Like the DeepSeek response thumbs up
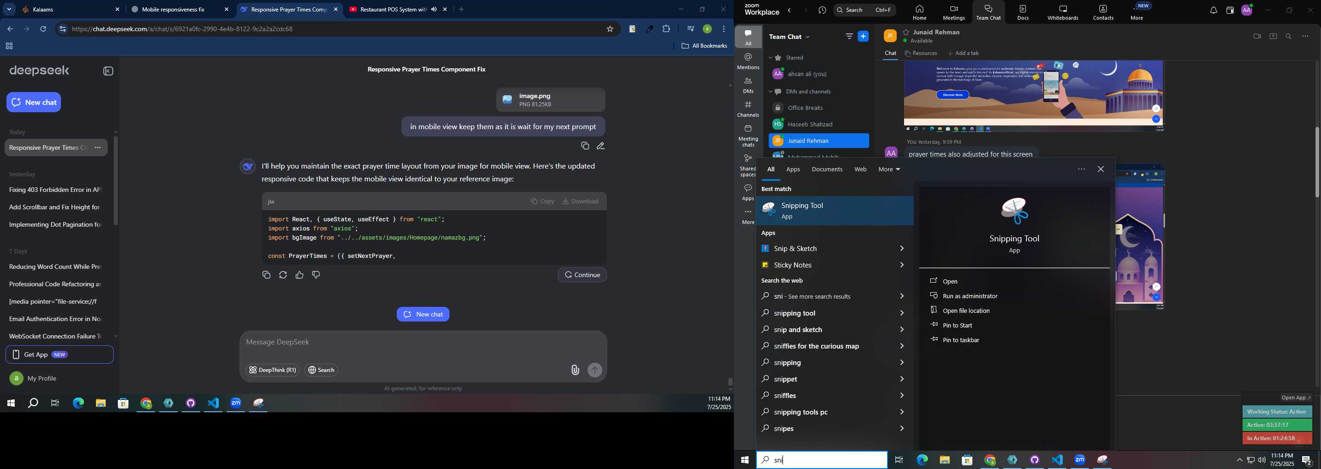The width and height of the screenshot is (1321, 469). tap(300, 275)
